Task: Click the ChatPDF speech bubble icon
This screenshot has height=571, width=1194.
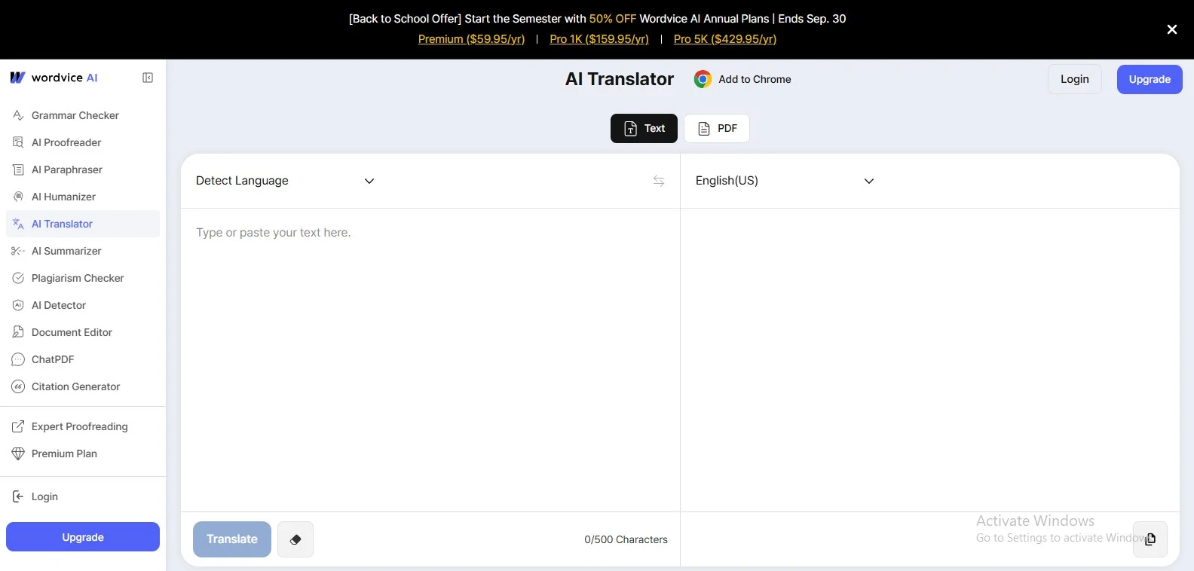Action: [18, 359]
